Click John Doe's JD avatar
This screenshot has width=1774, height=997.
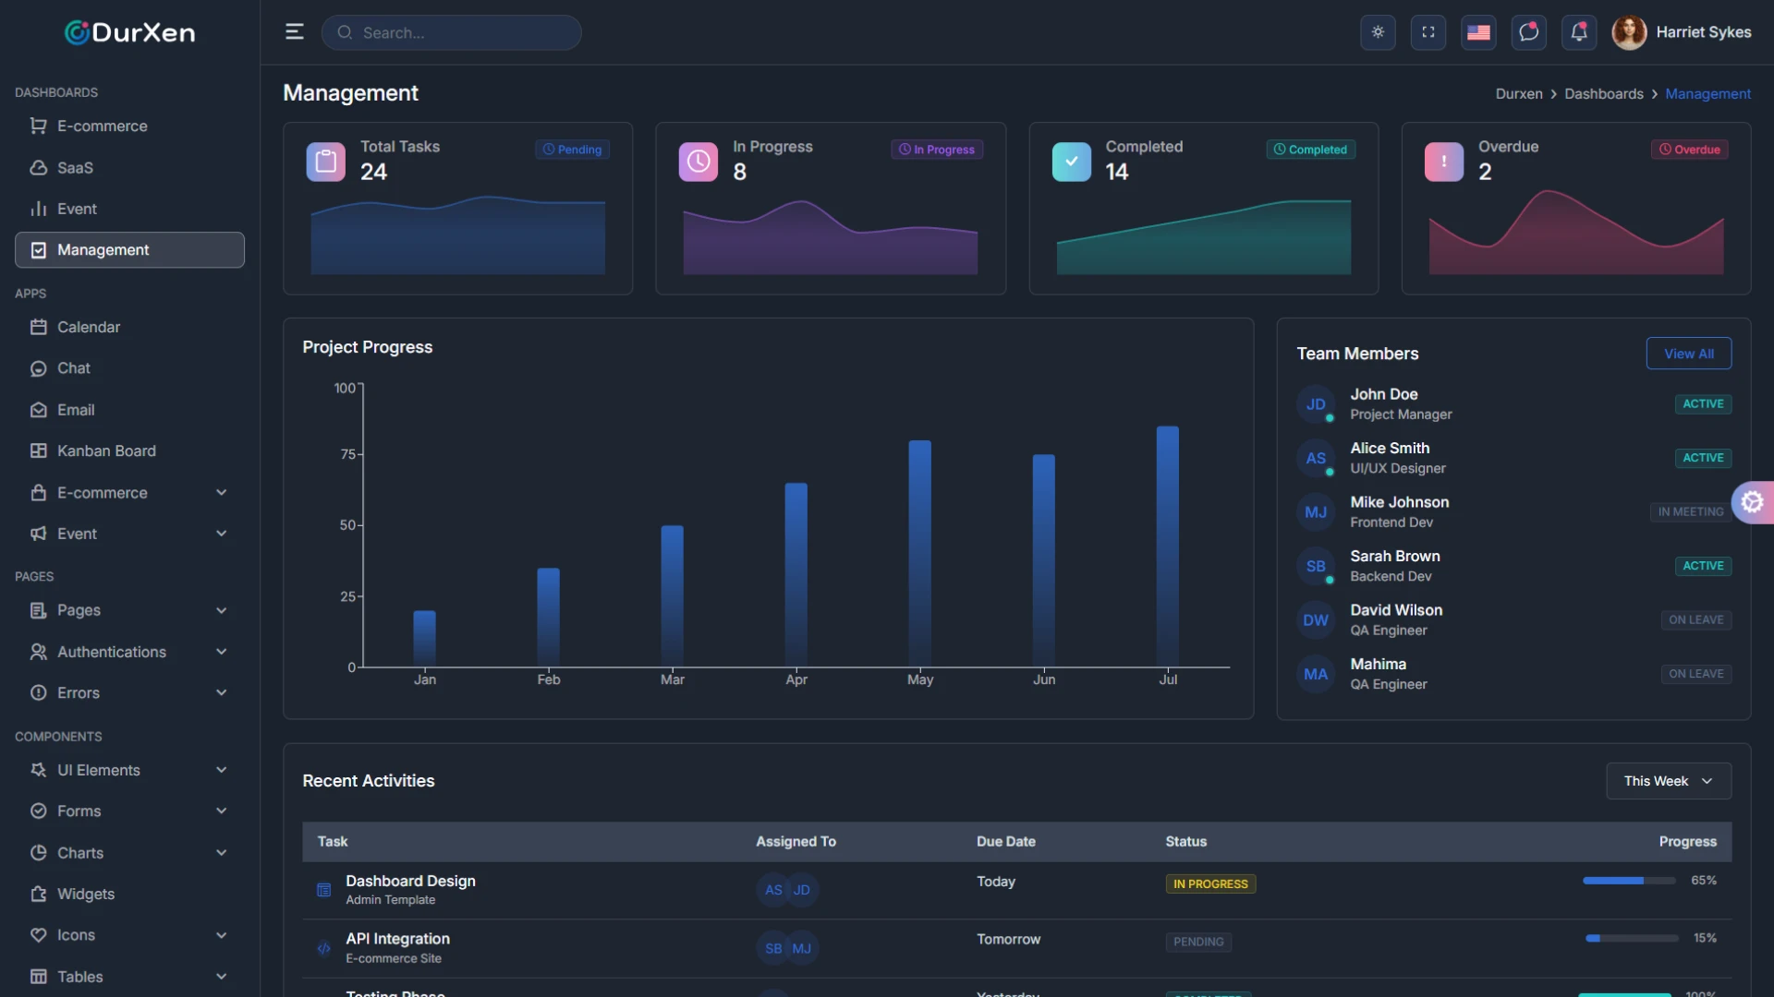1316,404
